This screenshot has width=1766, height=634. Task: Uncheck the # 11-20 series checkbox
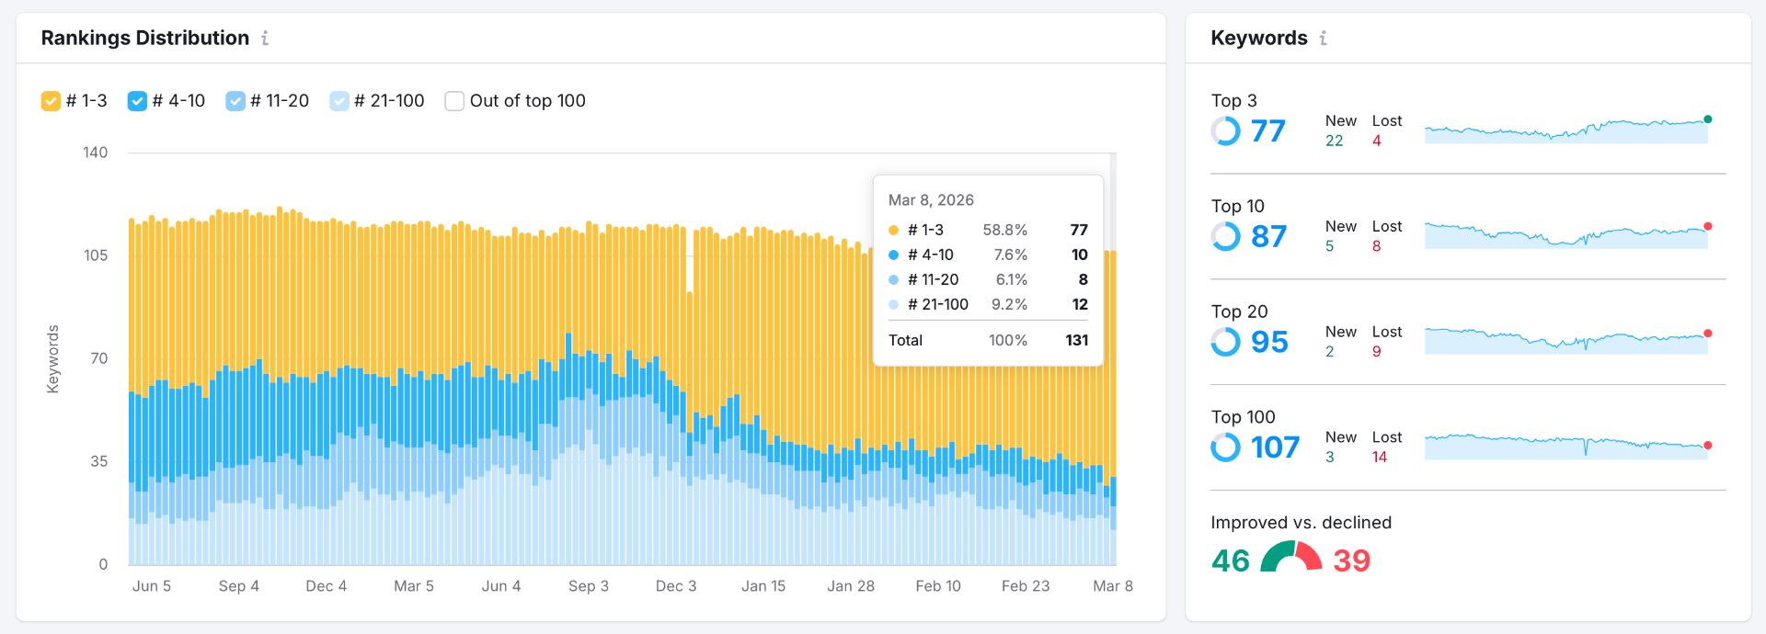(x=235, y=101)
